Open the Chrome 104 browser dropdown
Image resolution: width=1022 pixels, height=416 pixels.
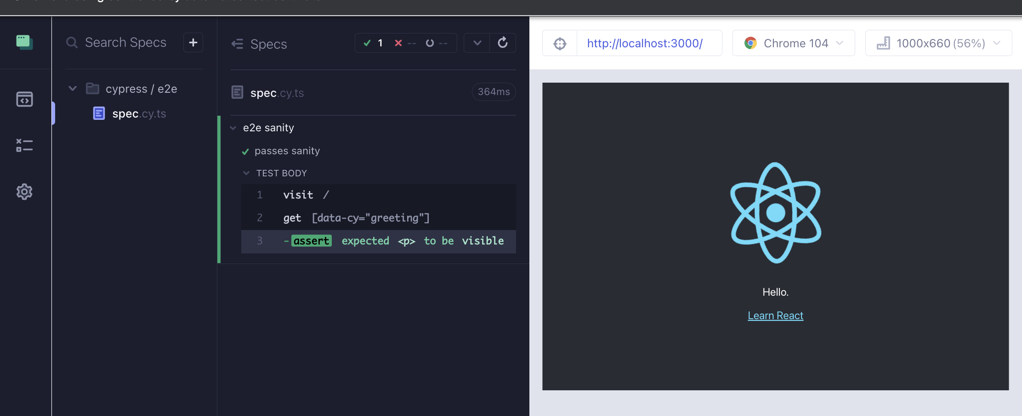point(794,43)
